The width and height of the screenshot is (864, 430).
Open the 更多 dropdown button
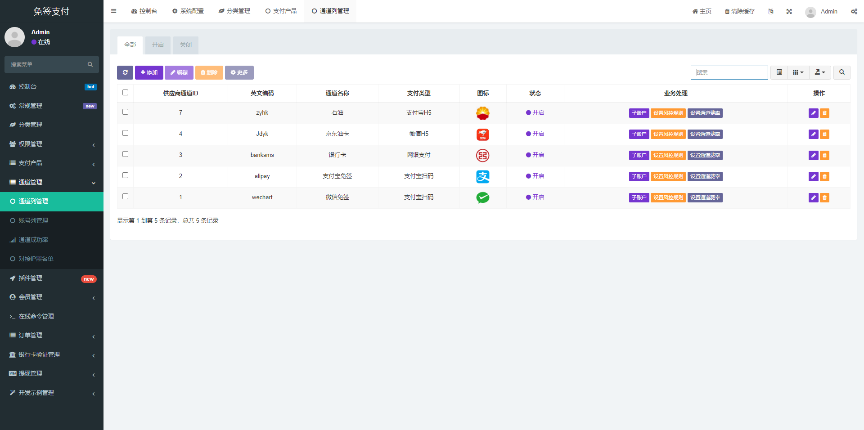239,72
